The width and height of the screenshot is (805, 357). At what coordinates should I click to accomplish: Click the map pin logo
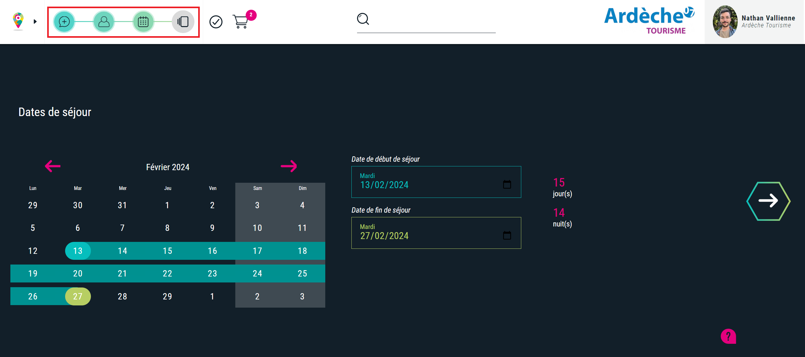pos(18,21)
